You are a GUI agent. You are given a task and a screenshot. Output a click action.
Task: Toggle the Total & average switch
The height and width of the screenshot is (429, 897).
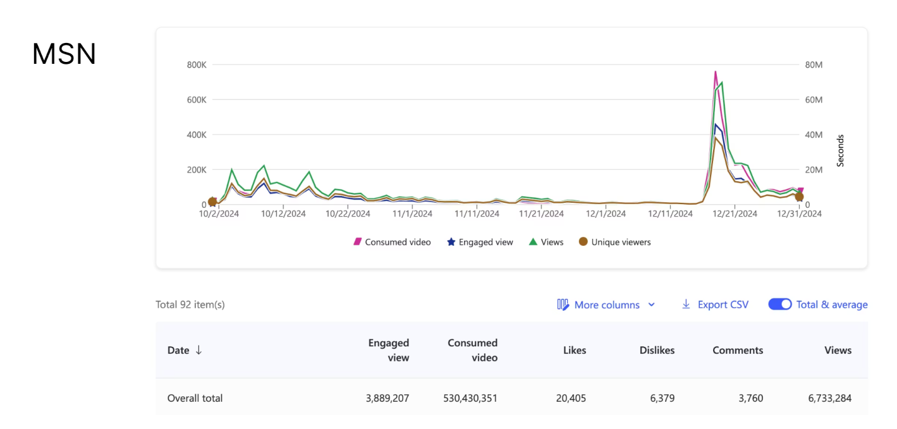[780, 305]
